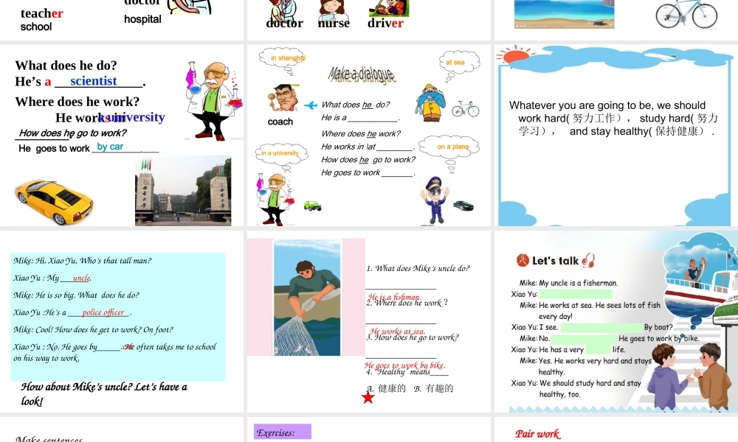The image size is (738, 442).
Task: Click the red star next to option A
Action: 368,397
